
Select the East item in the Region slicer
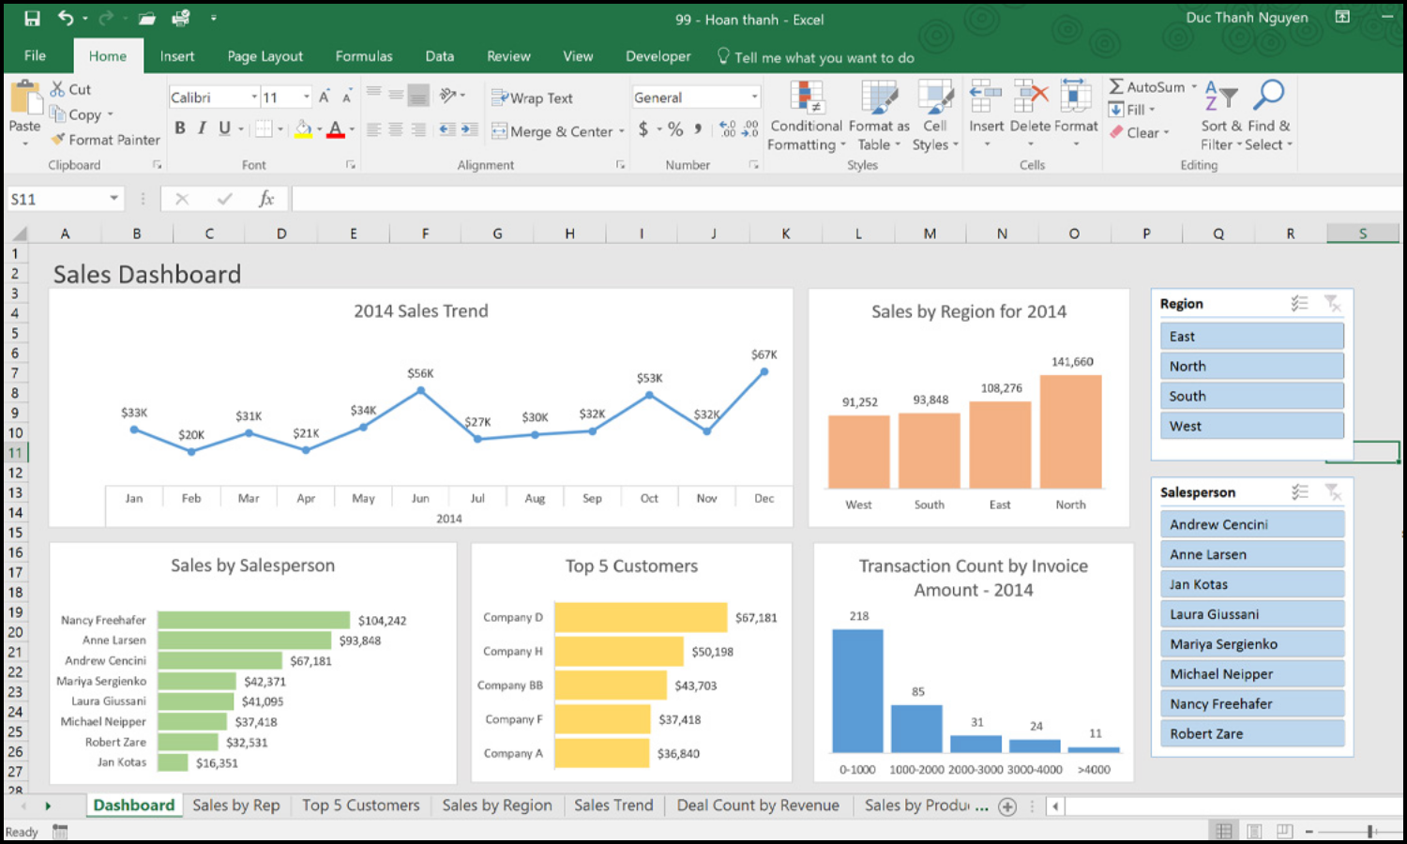pyautogui.click(x=1251, y=336)
